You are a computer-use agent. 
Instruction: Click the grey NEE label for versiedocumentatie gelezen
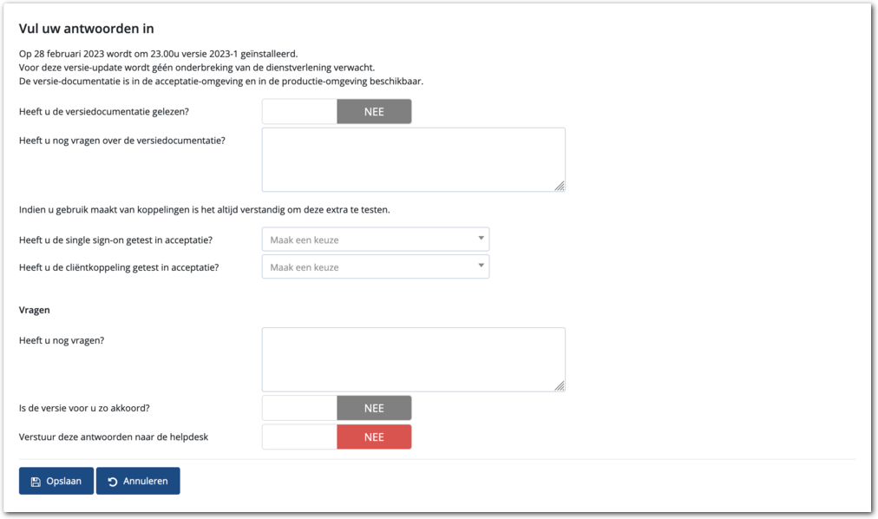(374, 112)
